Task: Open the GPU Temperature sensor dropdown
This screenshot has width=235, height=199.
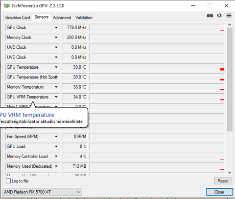Action: pos(56,67)
